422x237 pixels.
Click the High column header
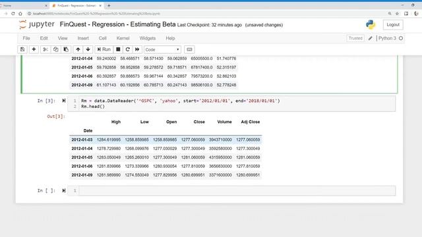coord(116,122)
